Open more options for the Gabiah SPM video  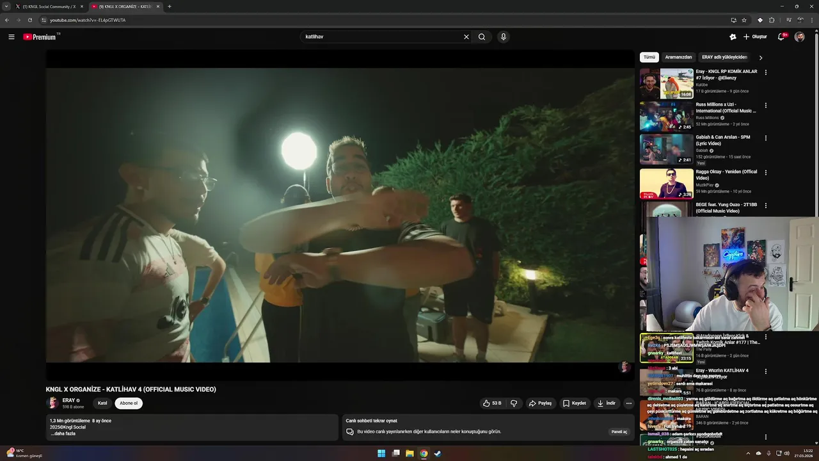[x=766, y=138]
